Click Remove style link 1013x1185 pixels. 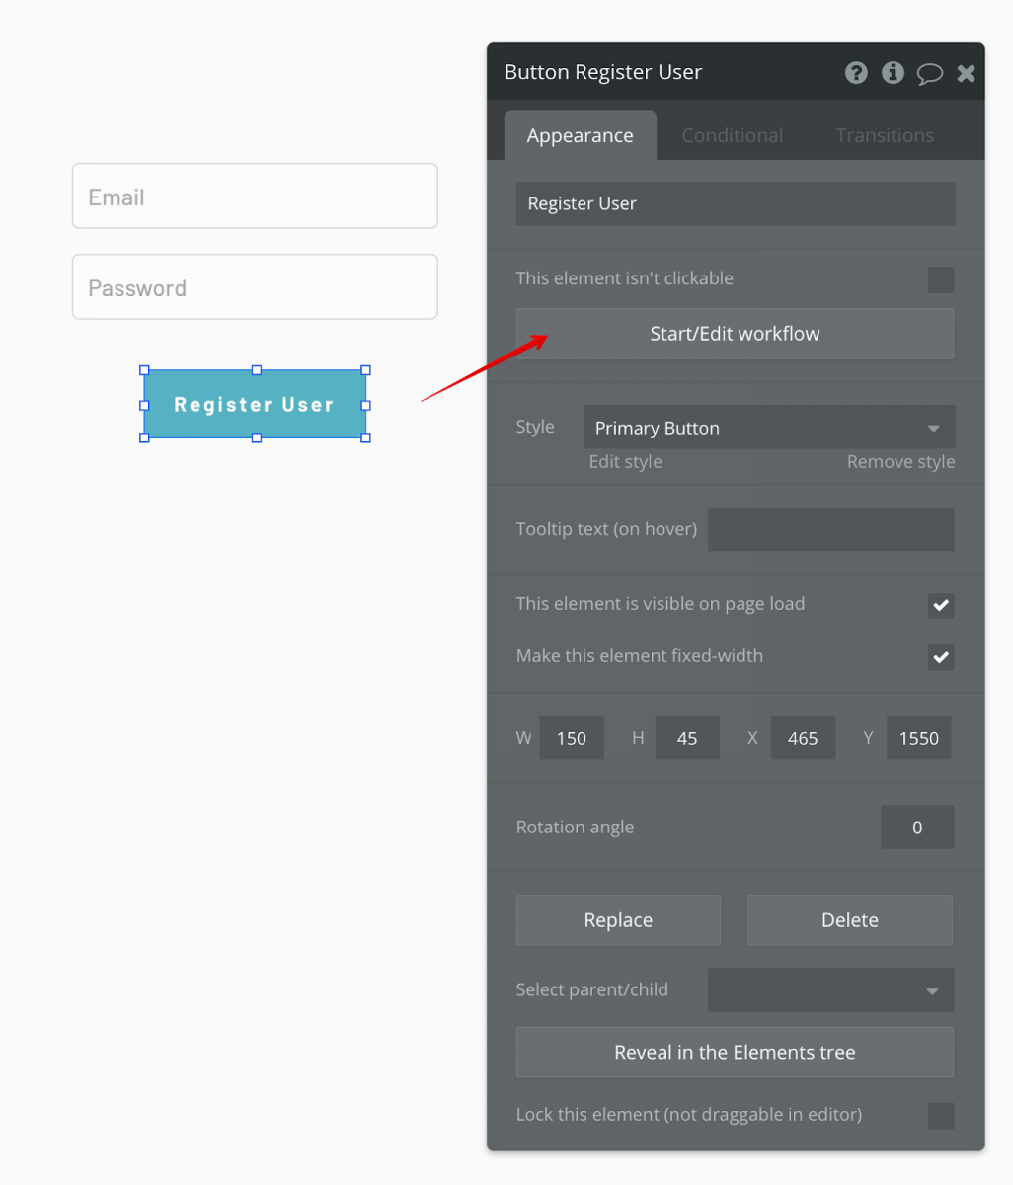(899, 461)
